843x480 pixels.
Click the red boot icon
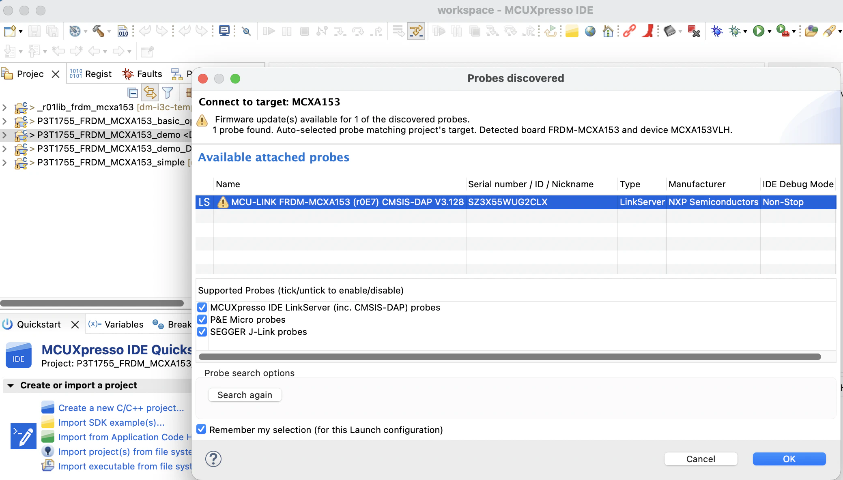pos(648,31)
